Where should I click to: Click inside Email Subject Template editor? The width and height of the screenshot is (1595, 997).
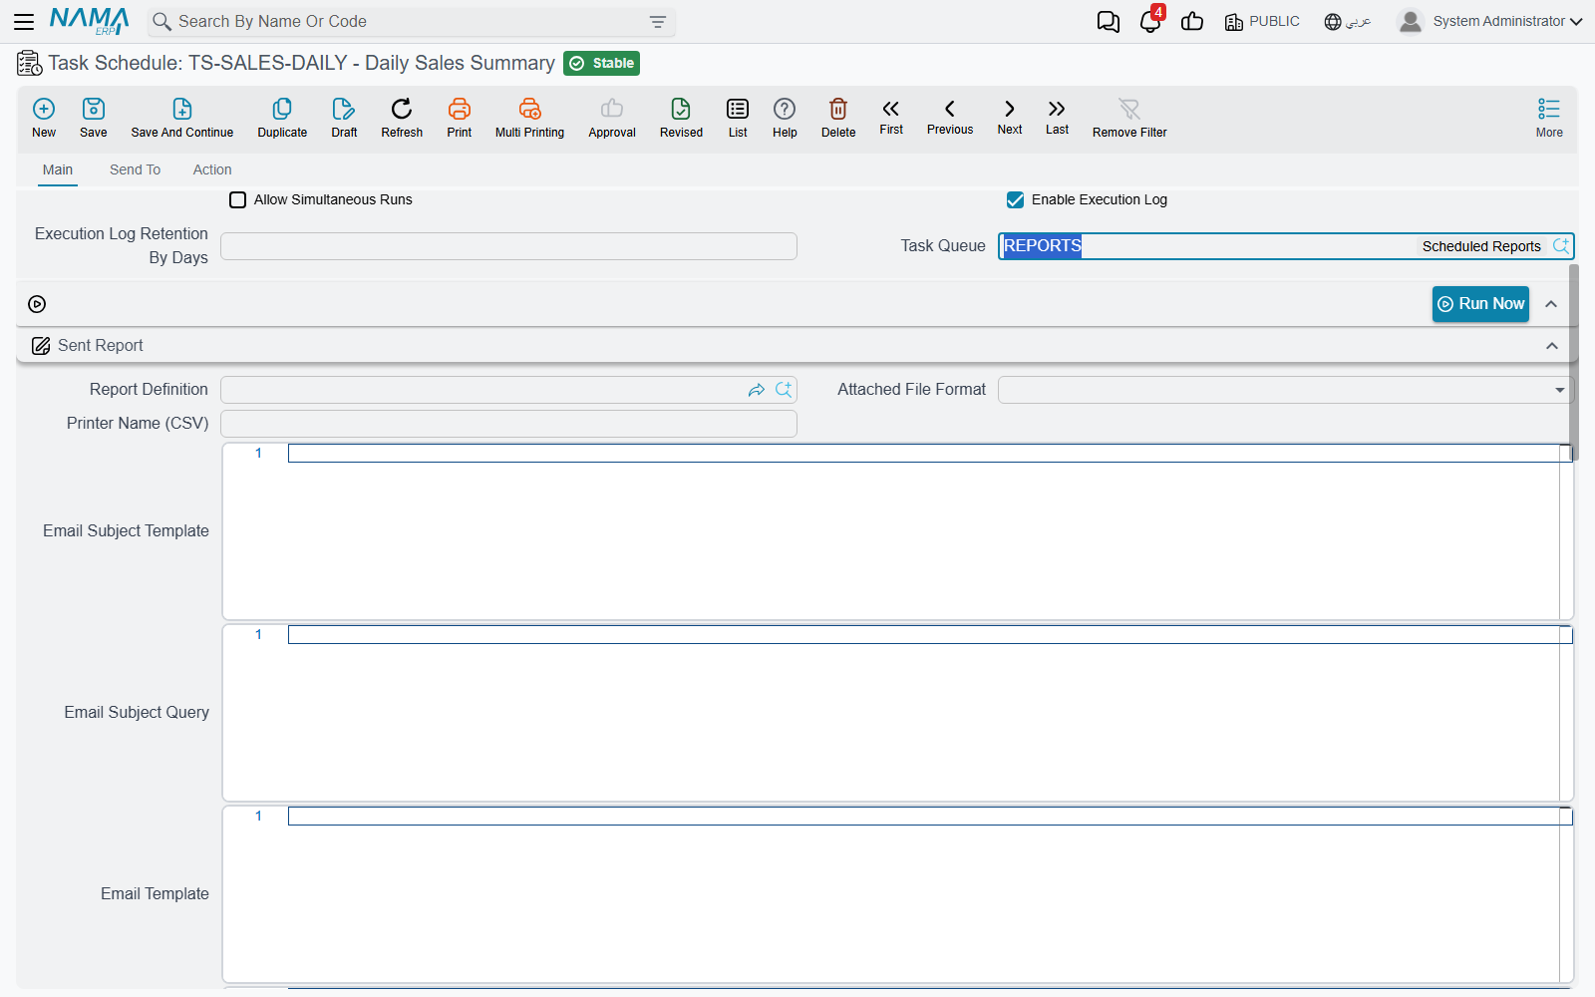coord(897,531)
